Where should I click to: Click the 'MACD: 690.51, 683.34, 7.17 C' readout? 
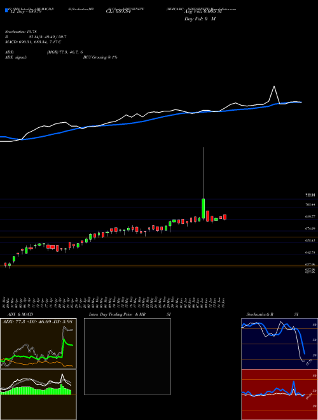click(x=33, y=42)
